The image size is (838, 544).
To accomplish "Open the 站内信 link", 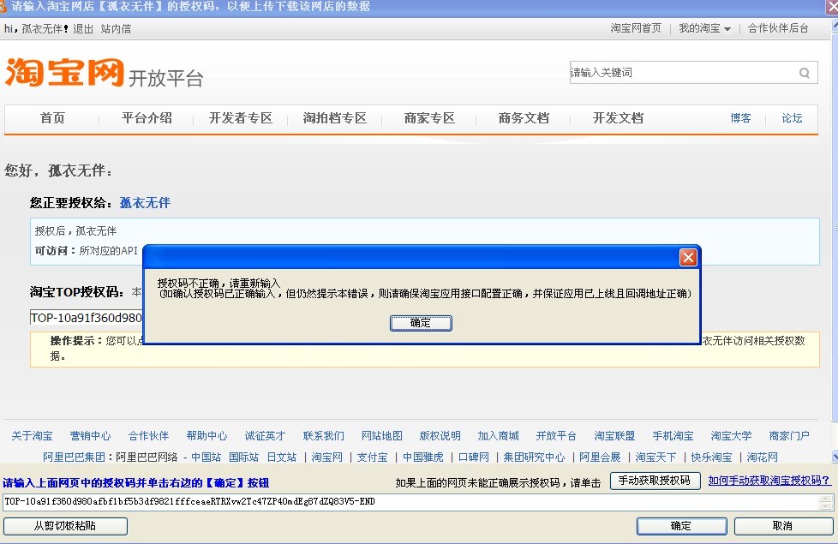I will (116, 29).
